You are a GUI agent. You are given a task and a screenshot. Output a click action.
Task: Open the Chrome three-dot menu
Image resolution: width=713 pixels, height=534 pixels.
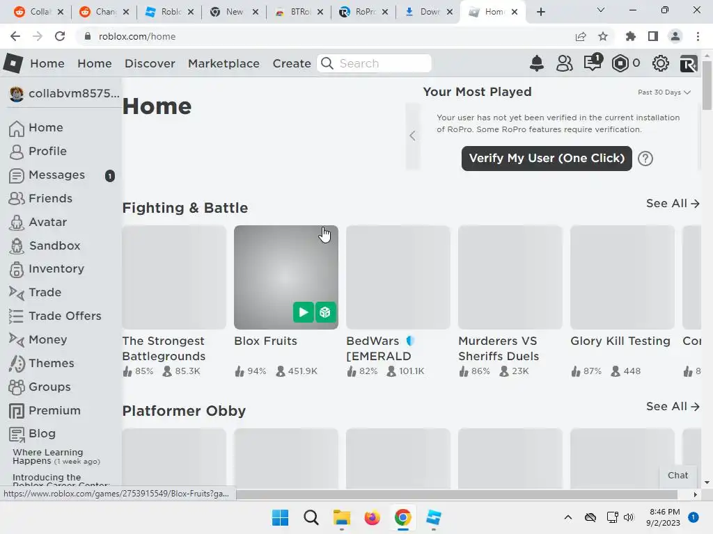698,36
